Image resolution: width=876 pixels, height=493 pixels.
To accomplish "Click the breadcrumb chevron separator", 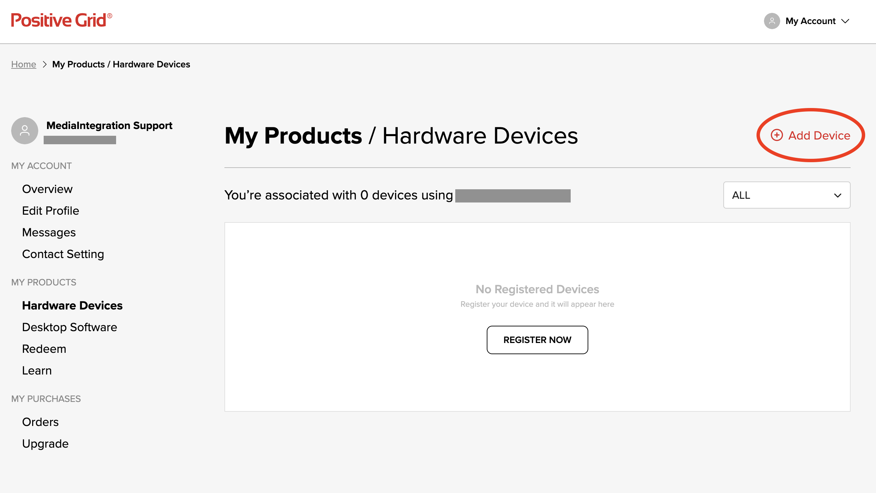I will (45, 64).
